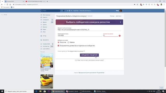This screenshot has width=166, height=93.
Task: Select the Репостов radio button
Action: click(x=58, y=42)
